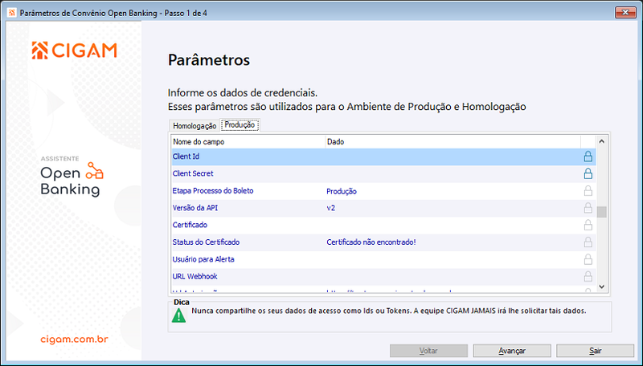Click the scrollbar down arrow
643x366 pixels.
click(601, 287)
